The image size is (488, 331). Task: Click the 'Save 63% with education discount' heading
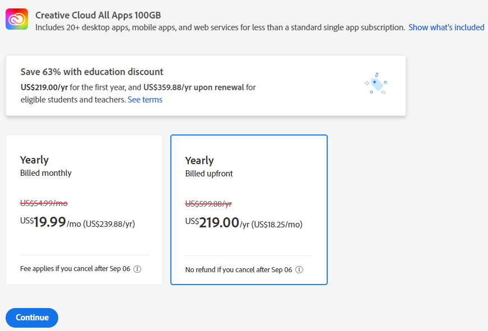click(x=92, y=72)
